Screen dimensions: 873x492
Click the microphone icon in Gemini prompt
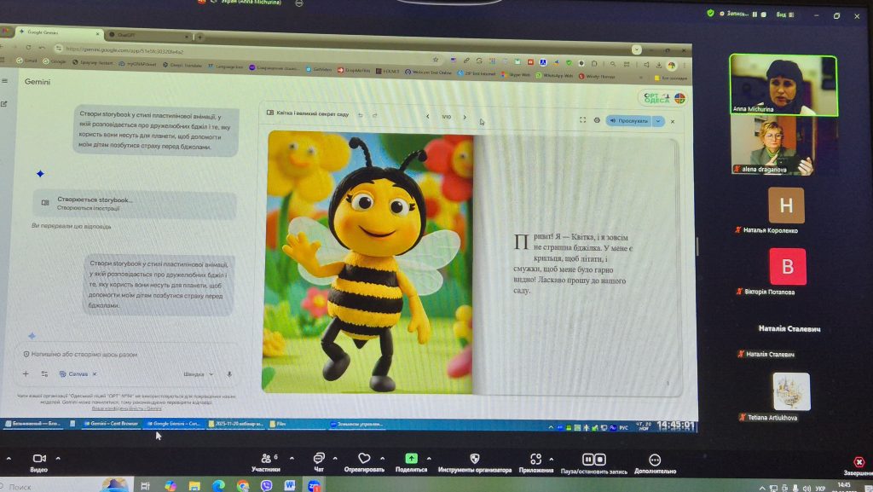(229, 373)
